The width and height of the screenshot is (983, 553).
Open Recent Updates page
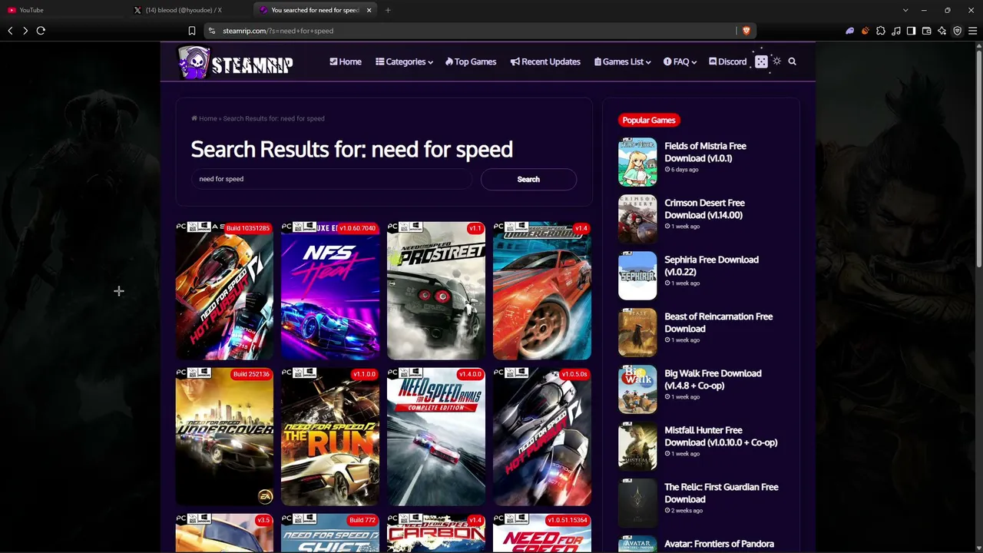[545, 61]
